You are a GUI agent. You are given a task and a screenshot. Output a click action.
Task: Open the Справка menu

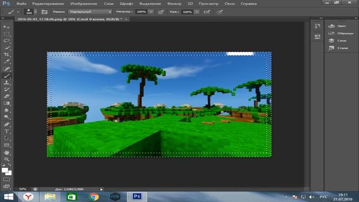pos(248,4)
